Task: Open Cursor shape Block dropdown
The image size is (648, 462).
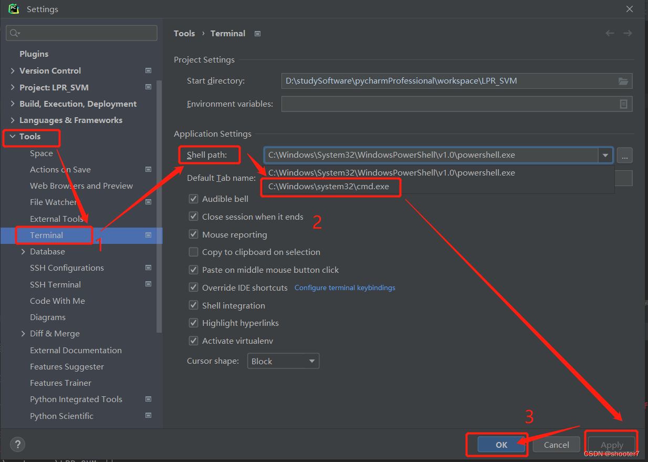Action: tap(283, 361)
